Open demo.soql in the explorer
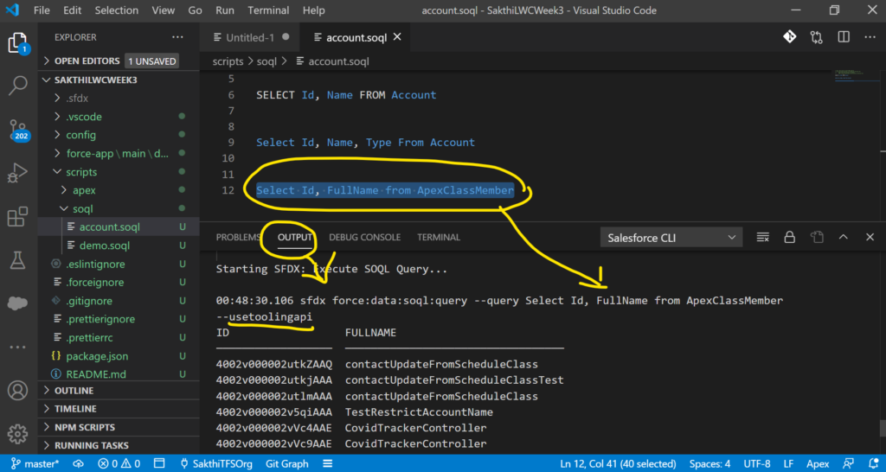 [x=104, y=246]
